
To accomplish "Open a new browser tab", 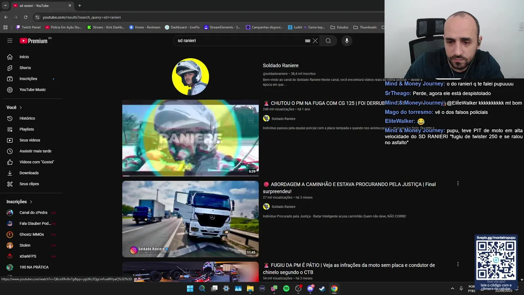I will pyautogui.click(x=79, y=6).
